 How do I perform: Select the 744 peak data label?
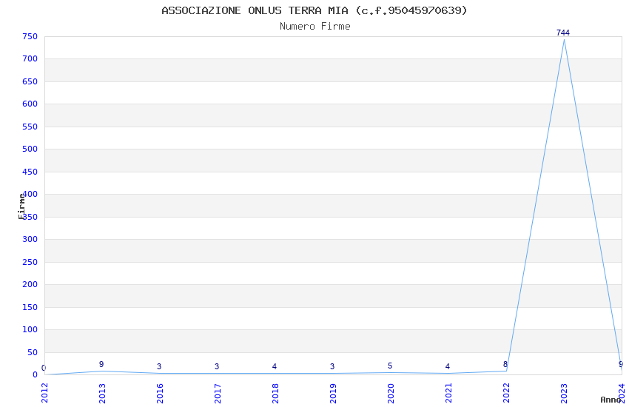563,33
